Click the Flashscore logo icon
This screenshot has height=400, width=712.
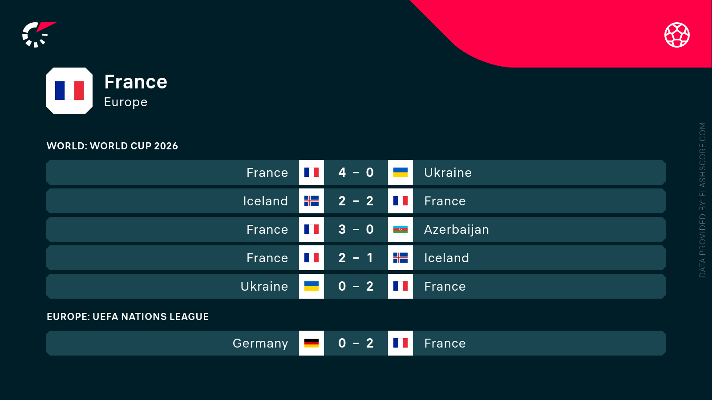38,35
